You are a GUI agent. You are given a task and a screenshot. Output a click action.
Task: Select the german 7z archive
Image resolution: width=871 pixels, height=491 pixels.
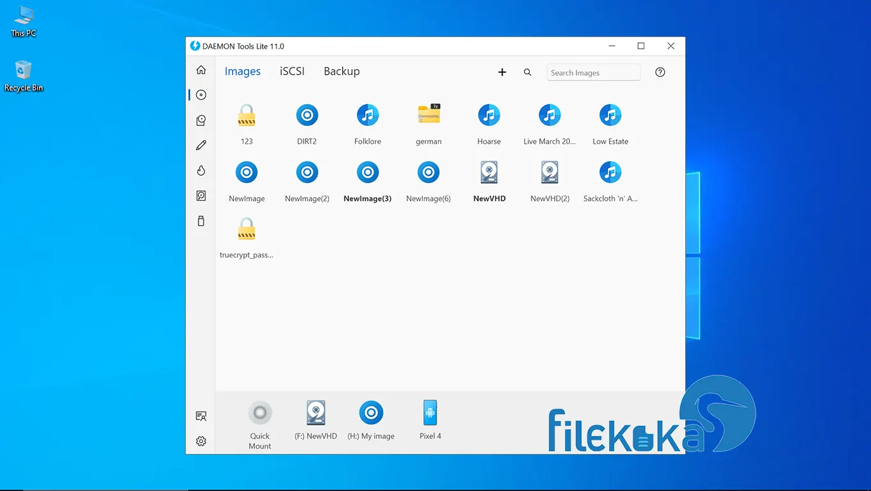(x=428, y=114)
